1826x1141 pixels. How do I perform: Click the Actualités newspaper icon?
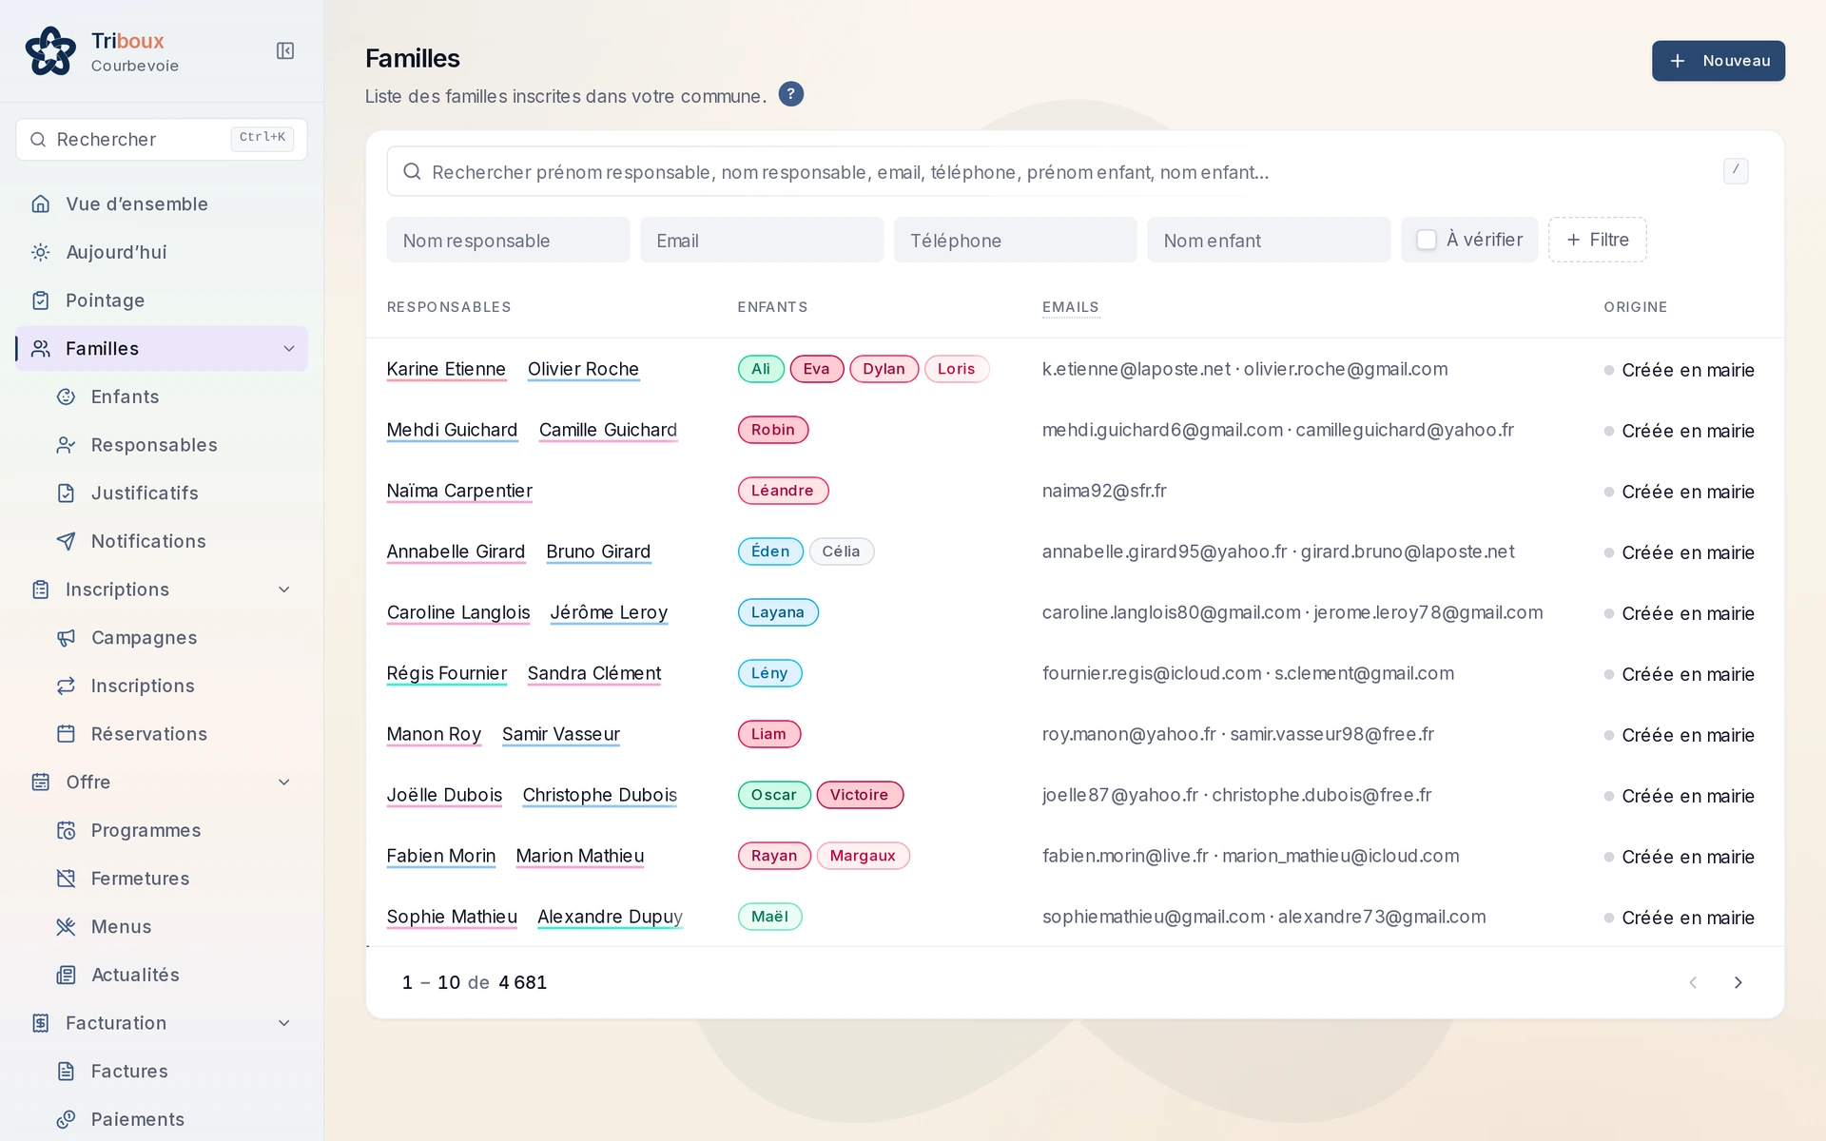tap(66, 975)
